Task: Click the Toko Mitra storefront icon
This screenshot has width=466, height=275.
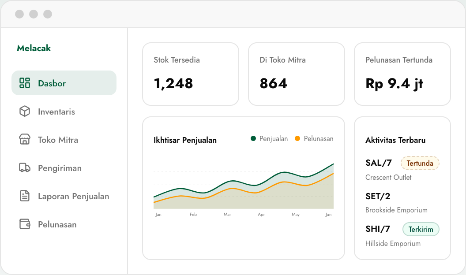Action: pyautogui.click(x=25, y=139)
